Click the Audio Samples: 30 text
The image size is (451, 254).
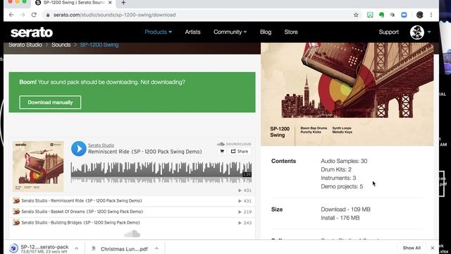[x=344, y=161]
